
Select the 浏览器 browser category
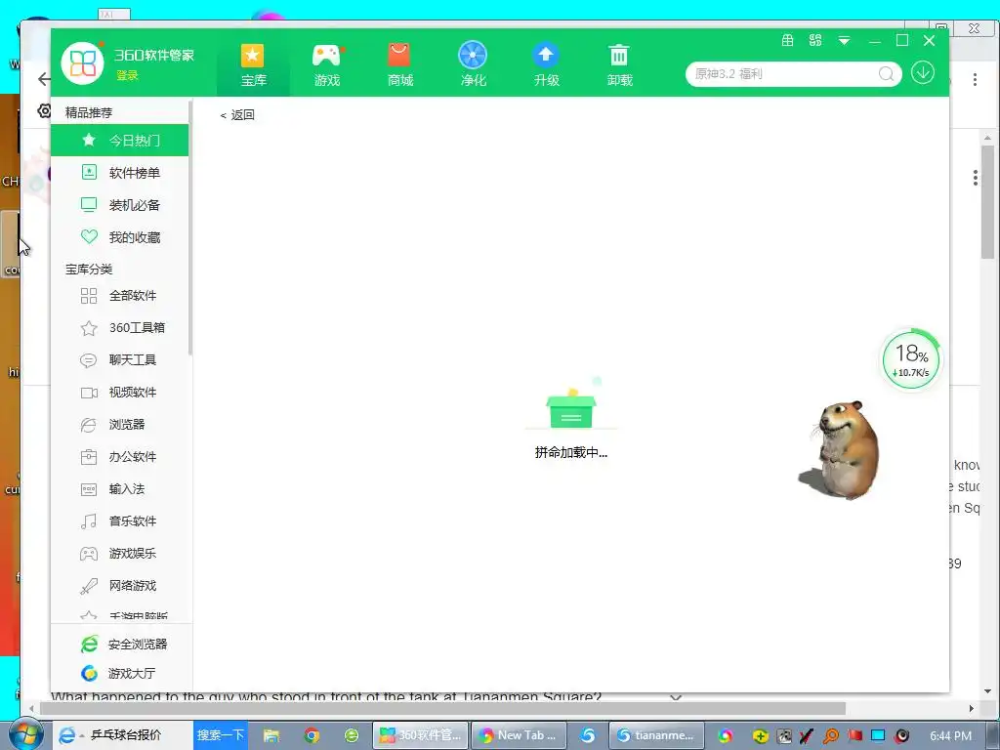pyautogui.click(x=120, y=424)
